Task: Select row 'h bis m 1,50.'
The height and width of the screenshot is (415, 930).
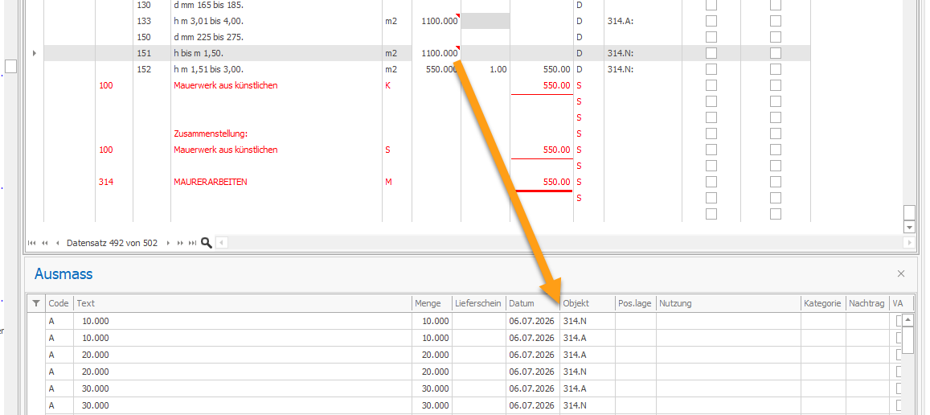Action: [427, 53]
